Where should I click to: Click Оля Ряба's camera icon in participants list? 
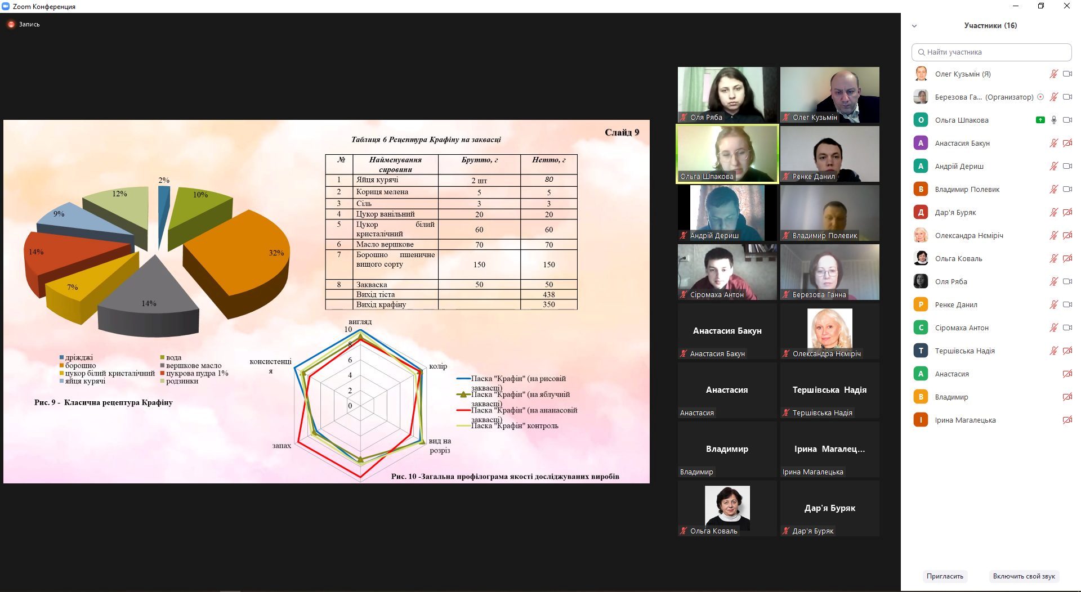coord(1067,281)
